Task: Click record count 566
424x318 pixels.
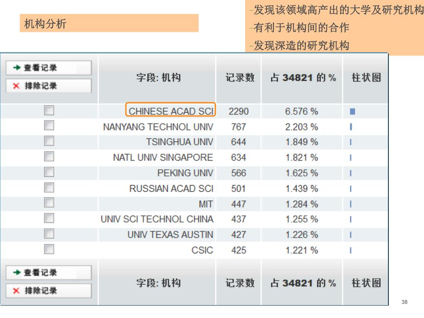Action: pos(238,173)
